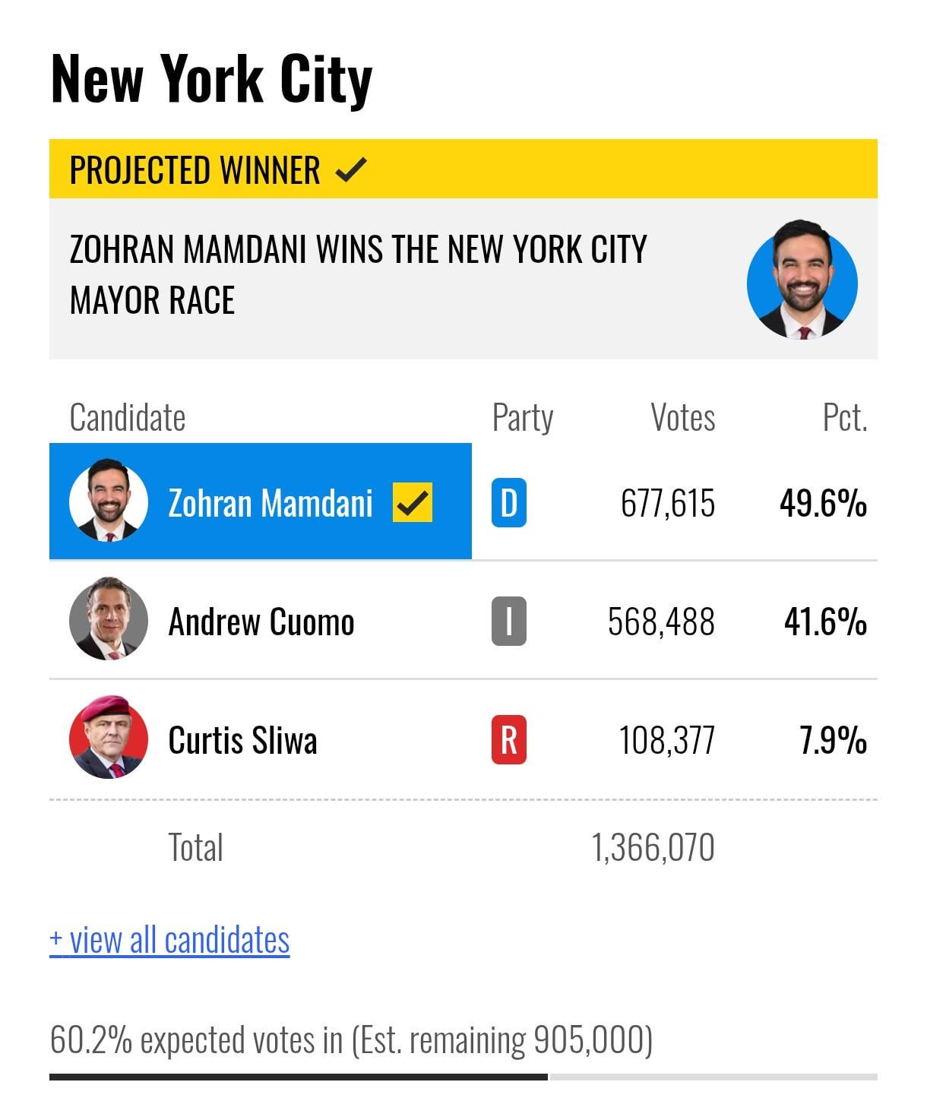
Task: Click the mayor race winner headline text
Action: coord(358,274)
